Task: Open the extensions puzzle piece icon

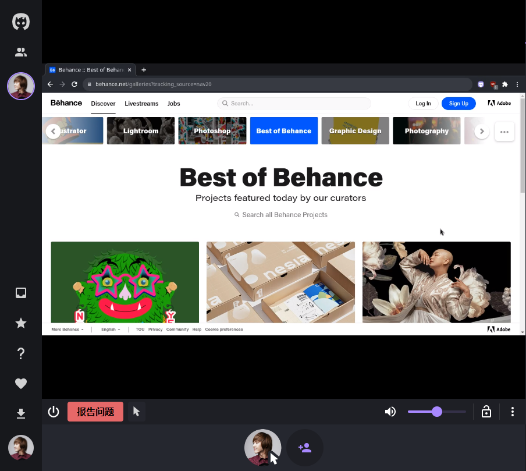Action: (505, 84)
